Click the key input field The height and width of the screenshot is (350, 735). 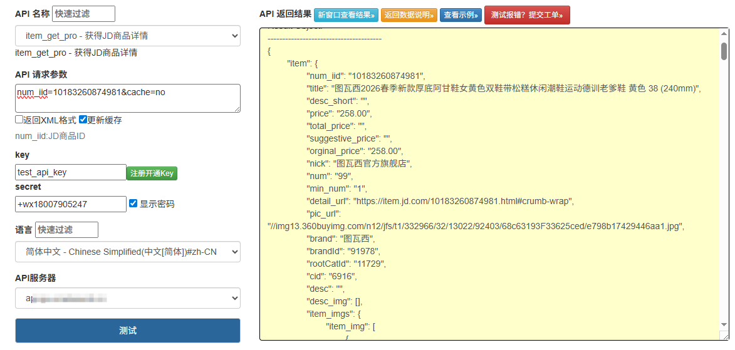(x=71, y=172)
